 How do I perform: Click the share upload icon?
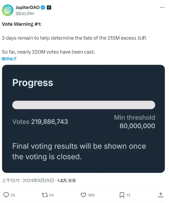161,195
